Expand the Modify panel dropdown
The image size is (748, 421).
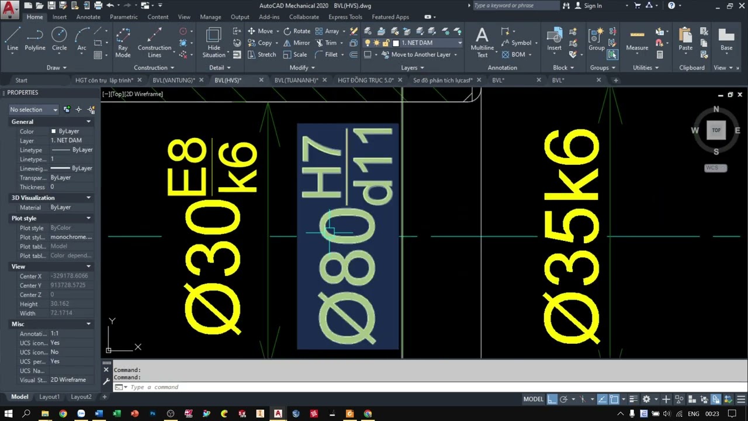coord(302,68)
